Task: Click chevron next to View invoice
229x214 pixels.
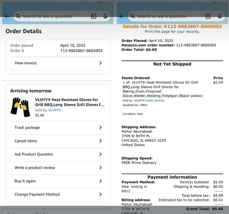Action: [x=100, y=63]
